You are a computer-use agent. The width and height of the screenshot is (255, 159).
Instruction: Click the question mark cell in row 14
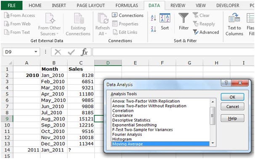pyautogui.click(x=81, y=150)
